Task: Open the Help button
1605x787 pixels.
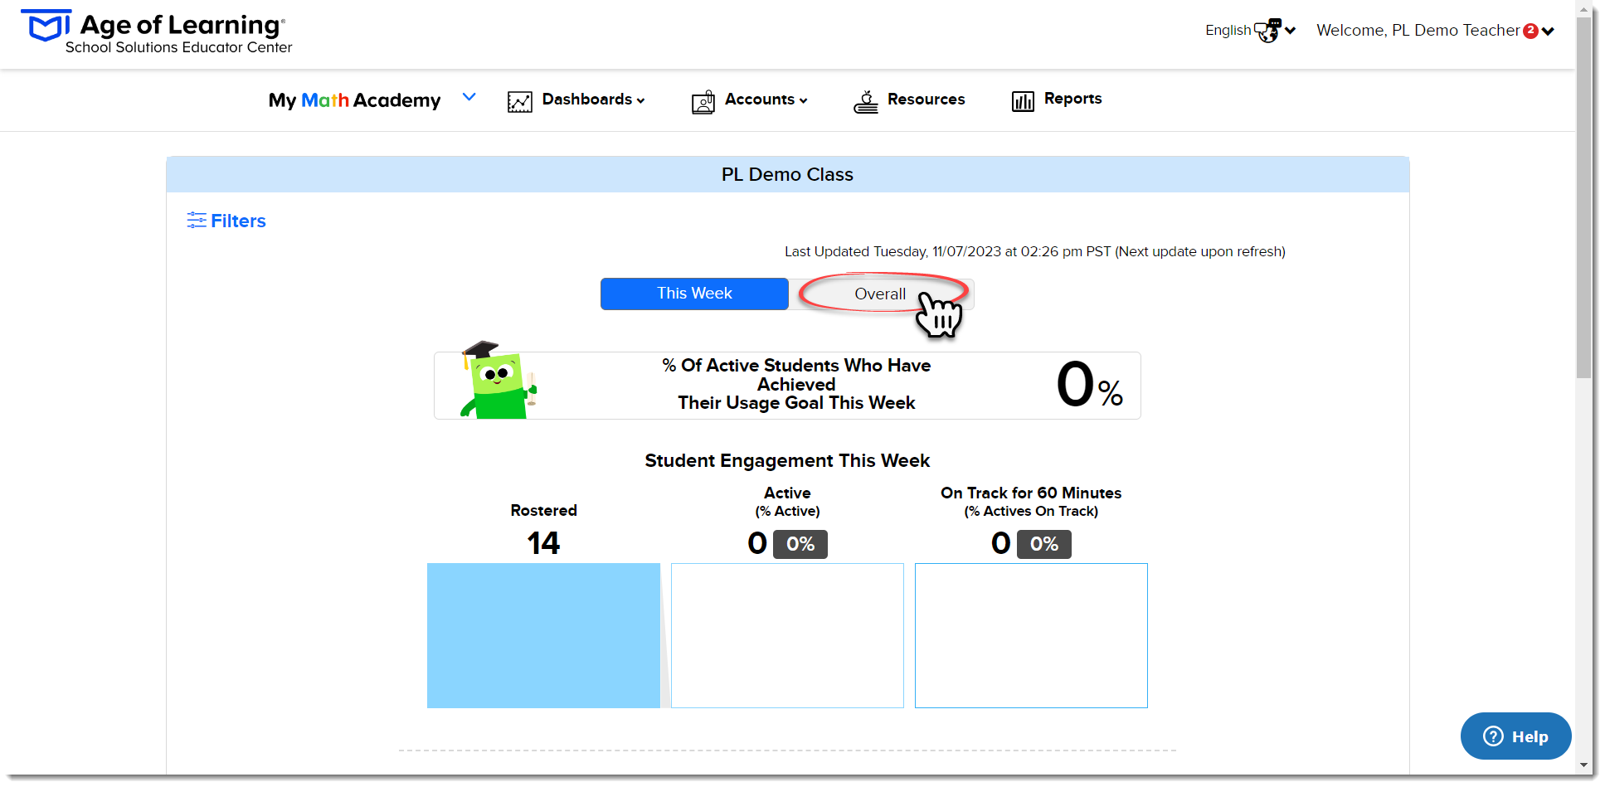Action: tap(1515, 736)
